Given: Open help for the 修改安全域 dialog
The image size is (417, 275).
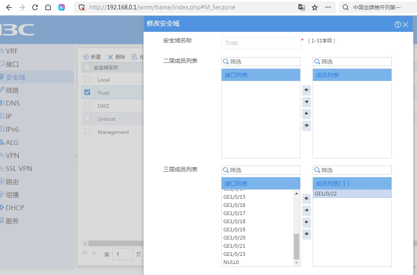Looking at the screenshot, I should pos(397,24).
